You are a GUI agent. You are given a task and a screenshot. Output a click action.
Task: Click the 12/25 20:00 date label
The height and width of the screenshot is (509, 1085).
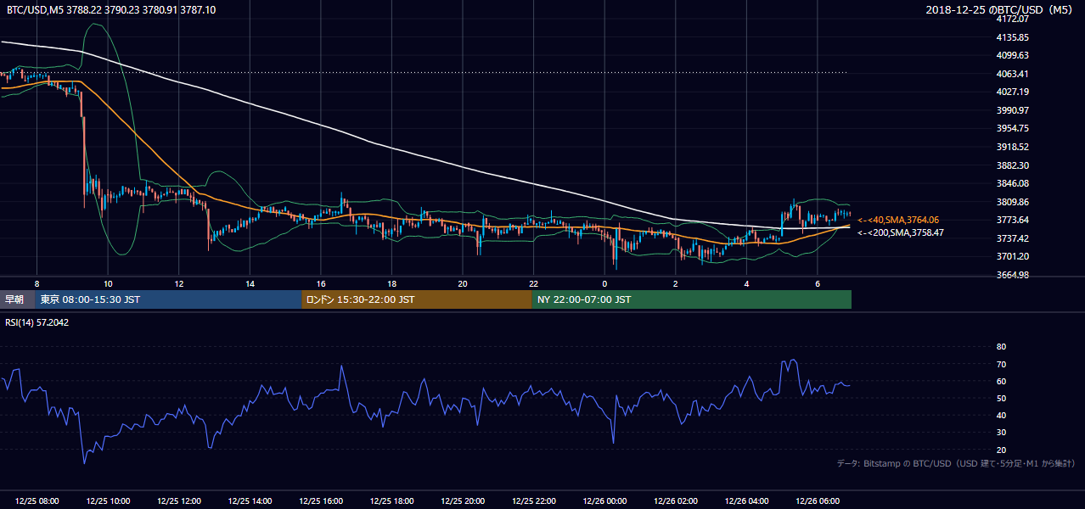click(463, 501)
